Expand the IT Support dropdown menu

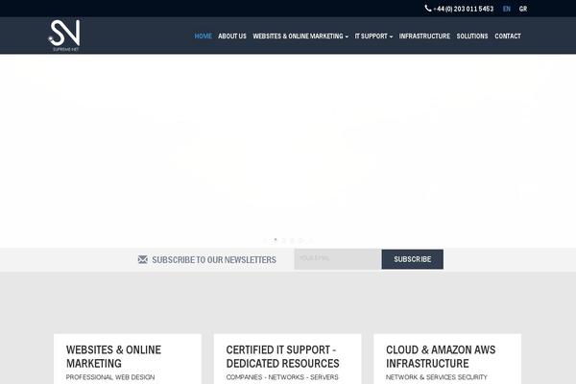(373, 36)
